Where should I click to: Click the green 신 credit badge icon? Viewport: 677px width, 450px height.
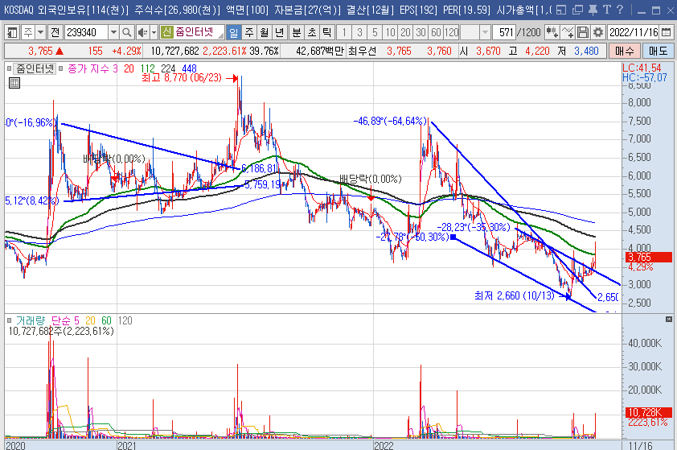(x=166, y=31)
